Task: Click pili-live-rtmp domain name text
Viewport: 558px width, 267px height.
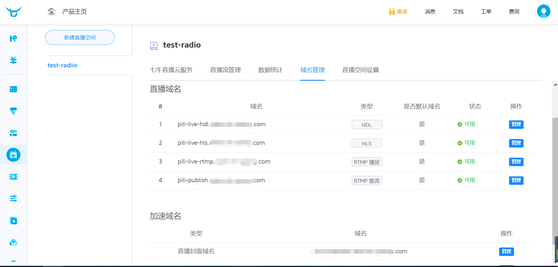Action: (224, 162)
